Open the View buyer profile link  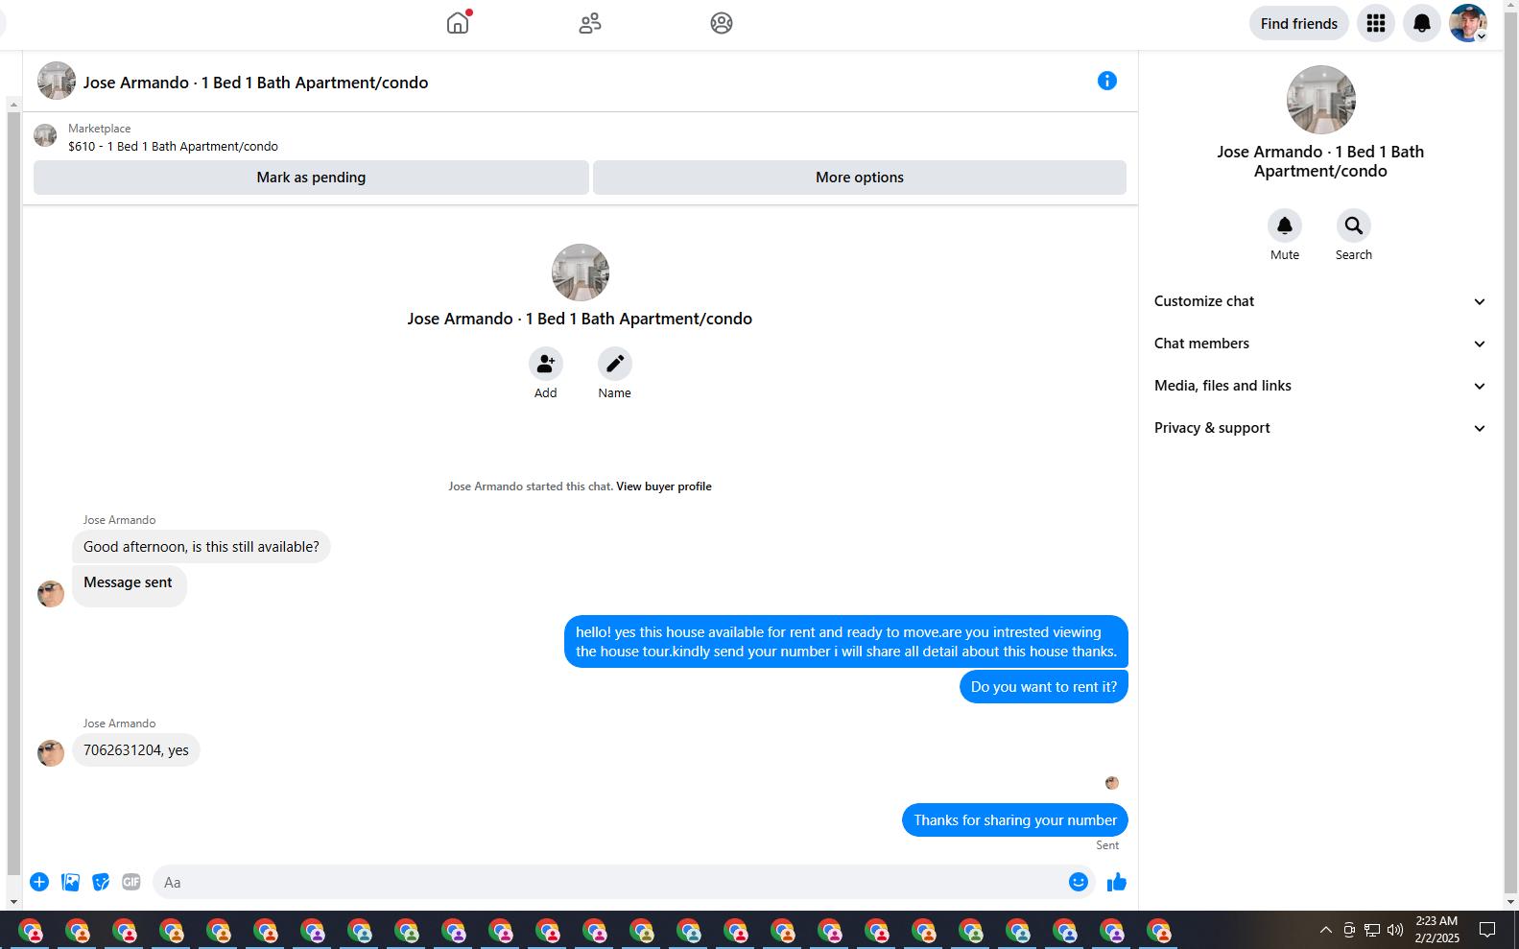coord(664,486)
